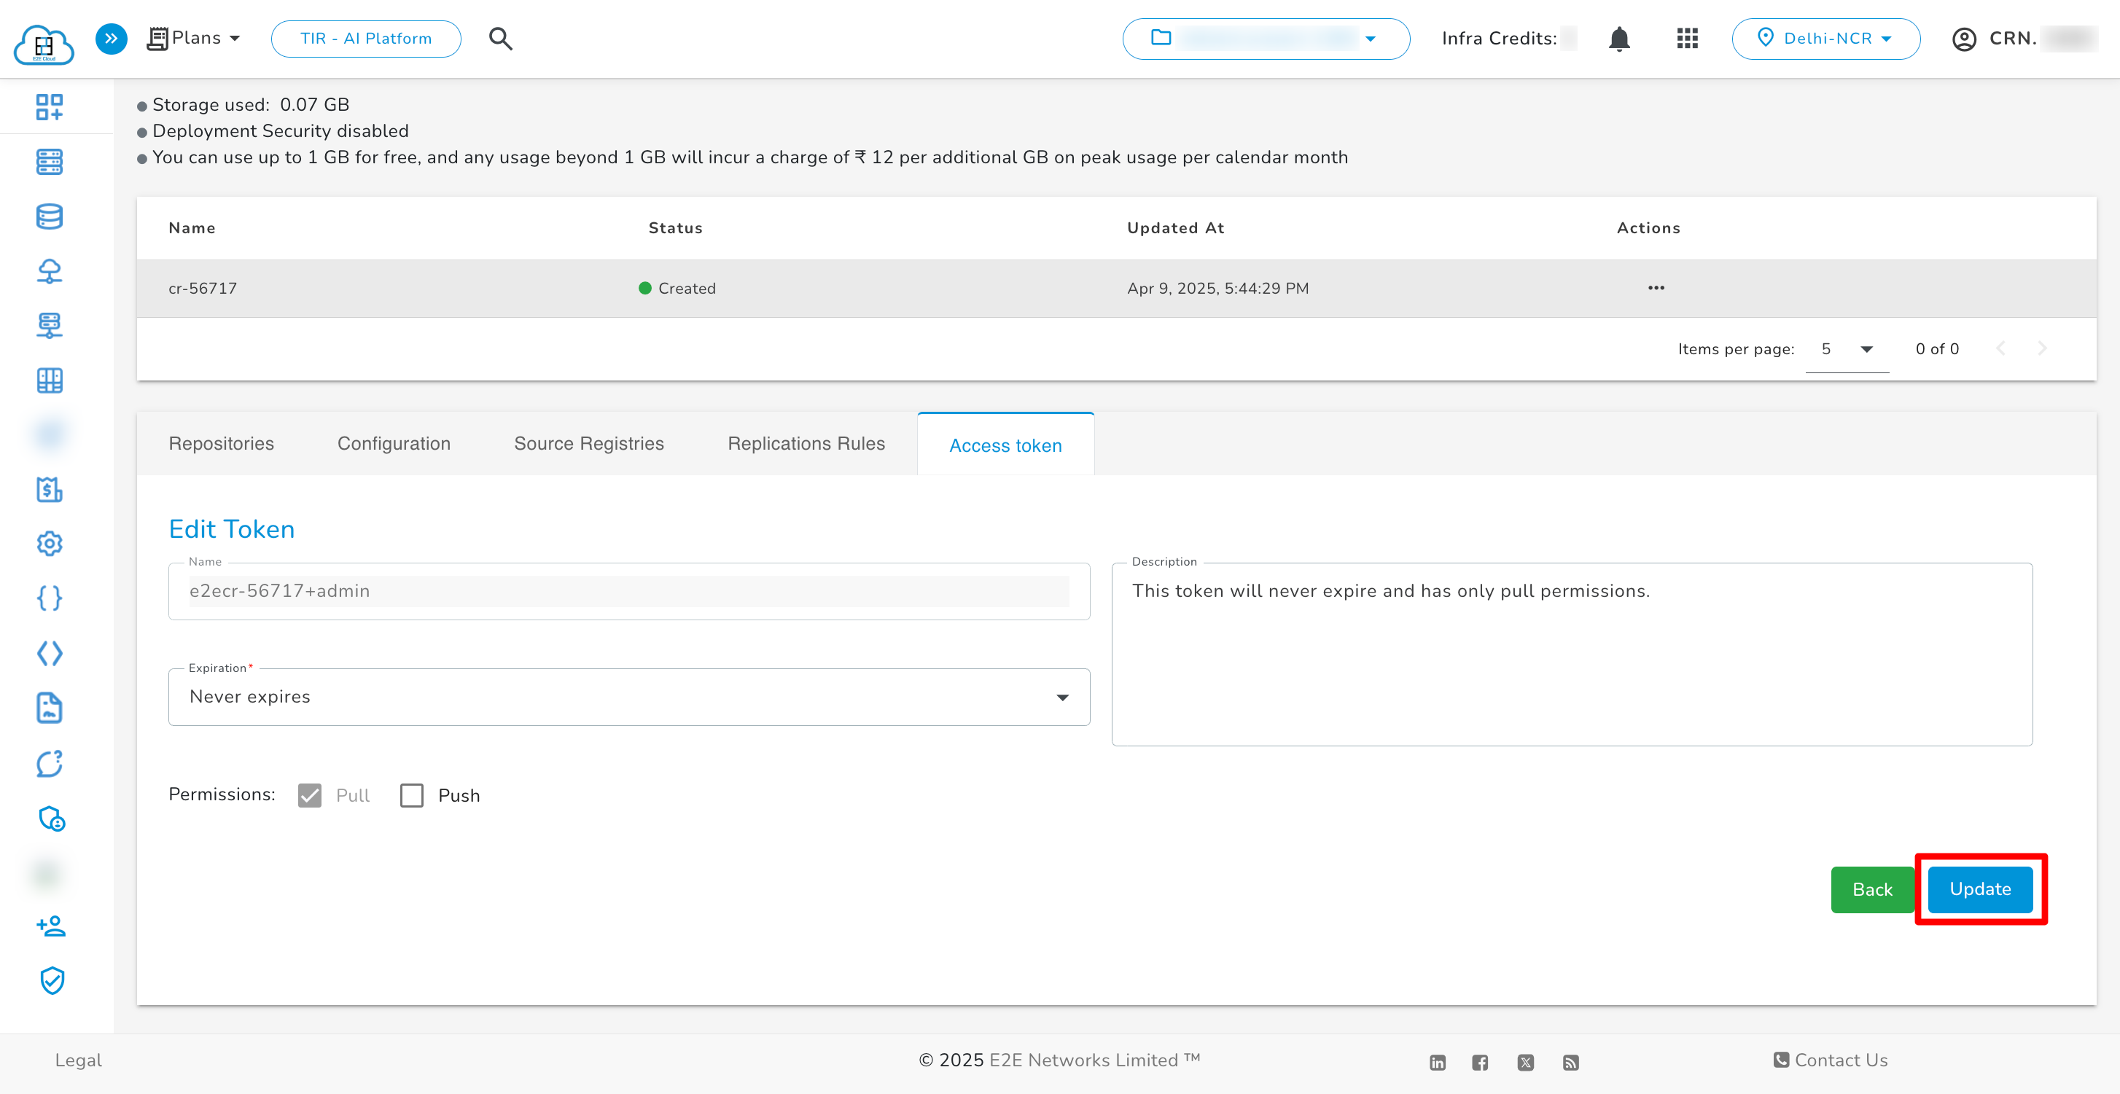Expand the Items per page selector

[1846, 350]
